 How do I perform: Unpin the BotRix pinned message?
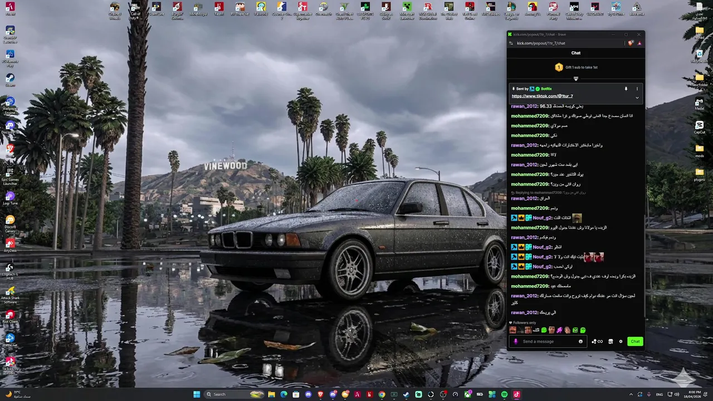626,89
